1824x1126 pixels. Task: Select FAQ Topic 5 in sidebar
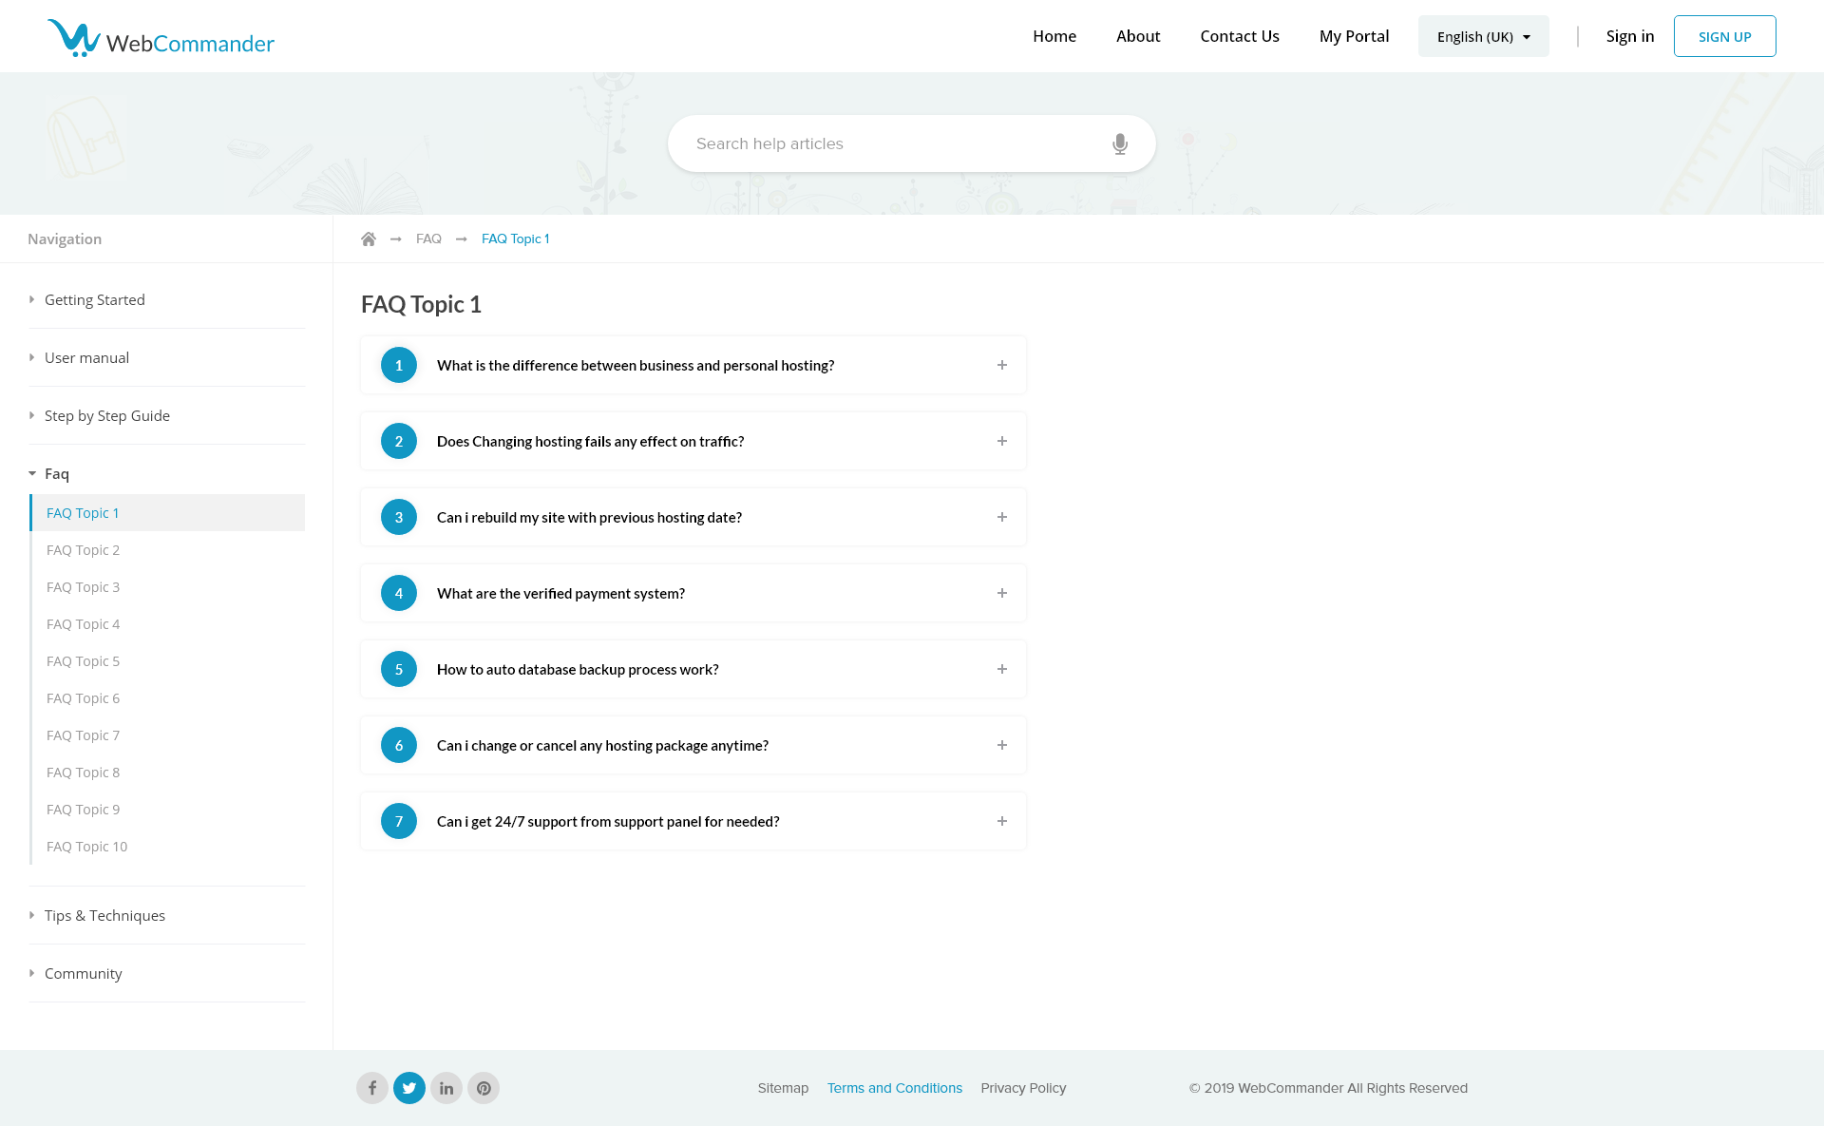(84, 661)
